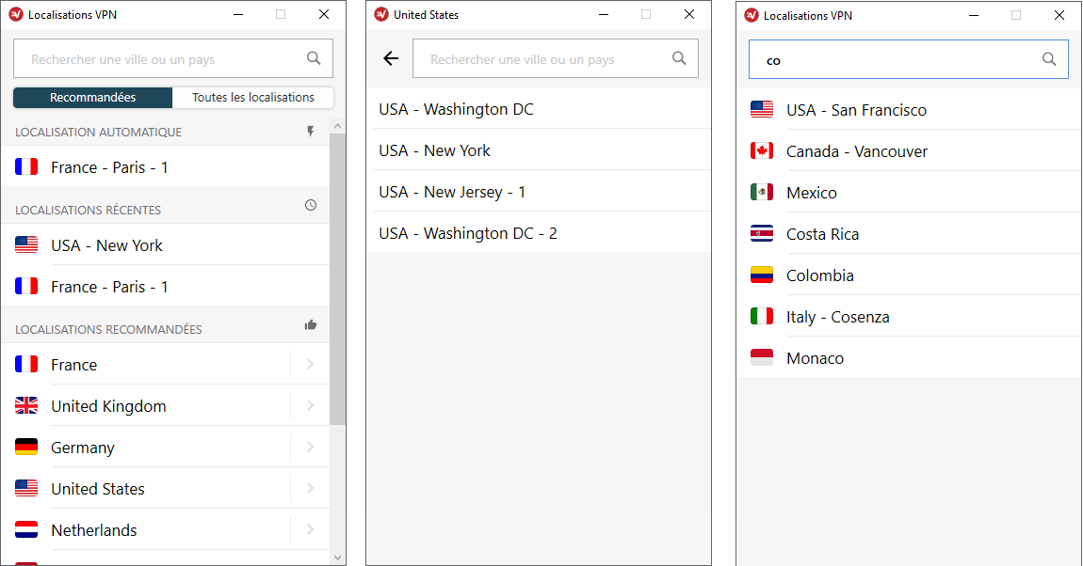Click the Italy flag next to Cosenza
1083x566 pixels.
click(x=762, y=317)
